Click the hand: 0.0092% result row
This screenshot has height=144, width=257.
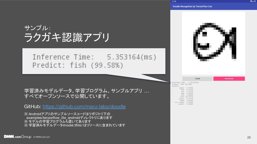[182, 100]
